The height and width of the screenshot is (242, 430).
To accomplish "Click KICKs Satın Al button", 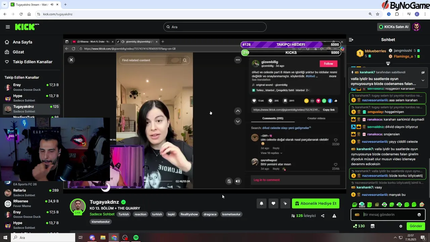I will pyautogui.click(x=394, y=27).
